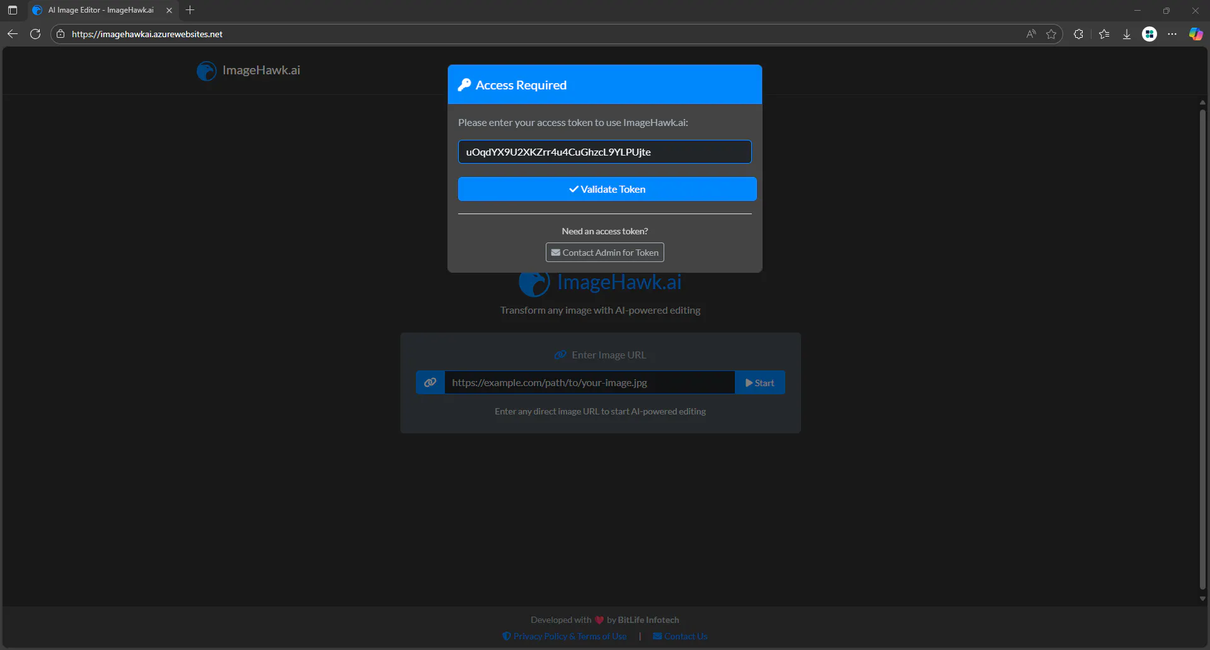Click the 'Need an access token?' text
This screenshot has width=1210, height=650.
(x=604, y=231)
